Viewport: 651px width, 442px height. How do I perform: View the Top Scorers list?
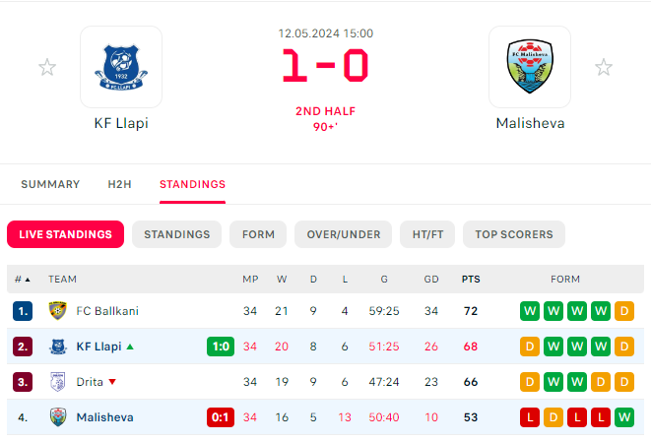point(514,234)
